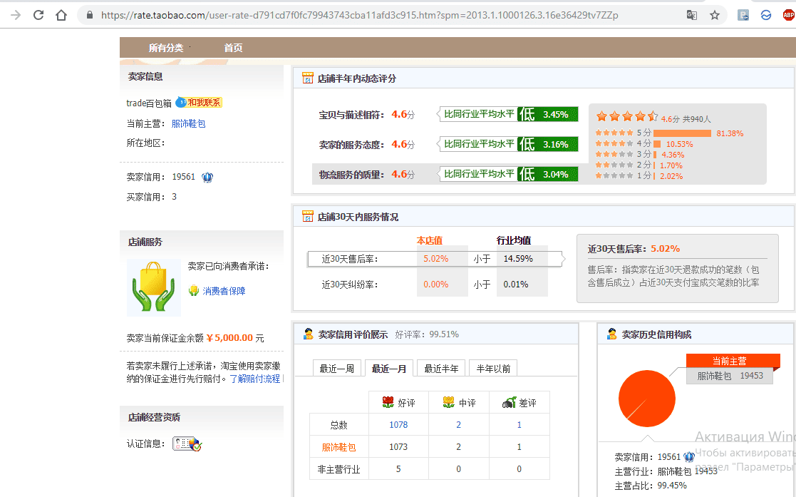Expand the 所有分类 categories menu
Image resolution: width=796 pixels, height=497 pixels.
point(166,48)
